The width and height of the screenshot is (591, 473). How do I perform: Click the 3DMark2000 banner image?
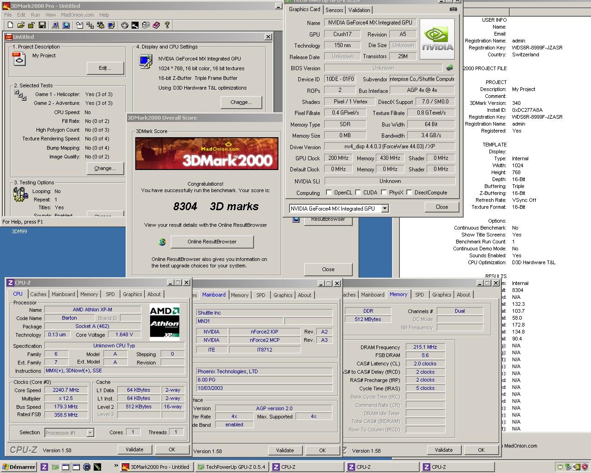[x=207, y=154]
